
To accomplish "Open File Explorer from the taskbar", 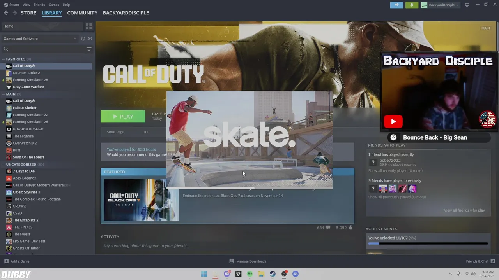I will pyautogui.click(x=261, y=274).
